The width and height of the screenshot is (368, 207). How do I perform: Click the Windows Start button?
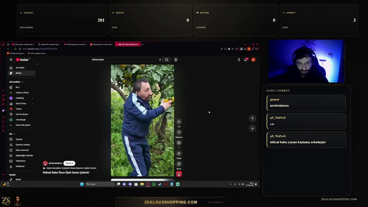(x=82, y=184)
